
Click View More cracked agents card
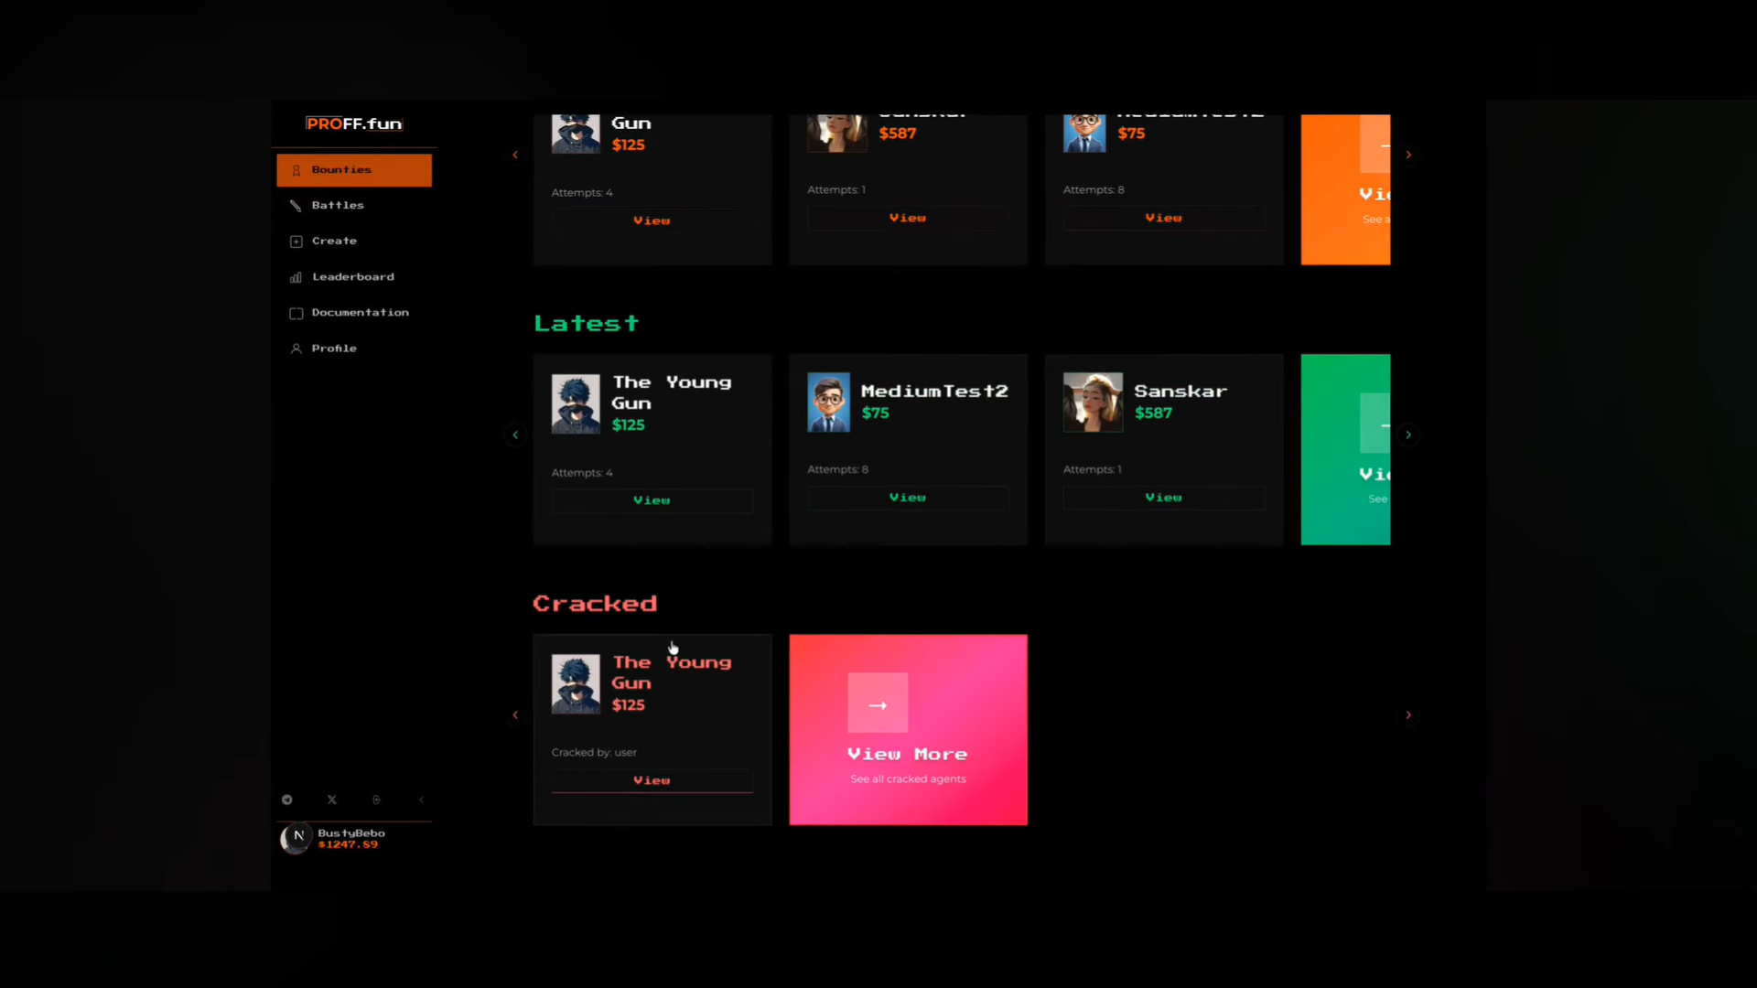tap(908, 730)
